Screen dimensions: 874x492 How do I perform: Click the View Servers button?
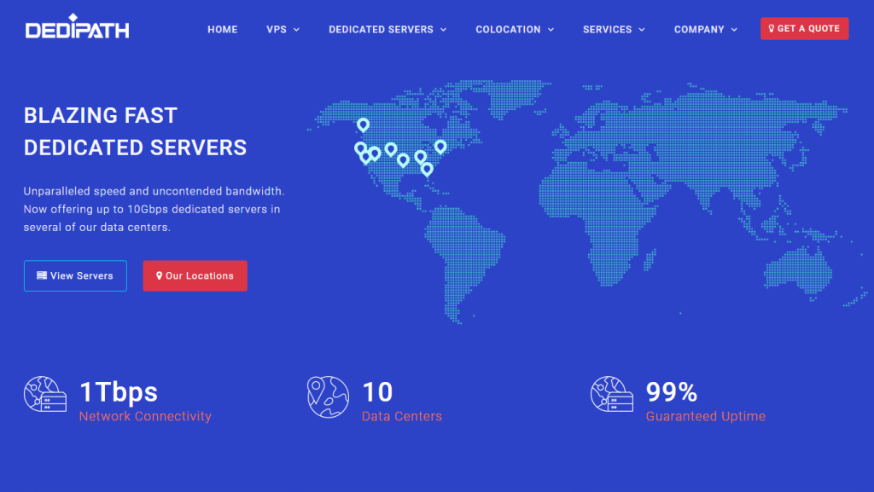click(x=75, y=275)
